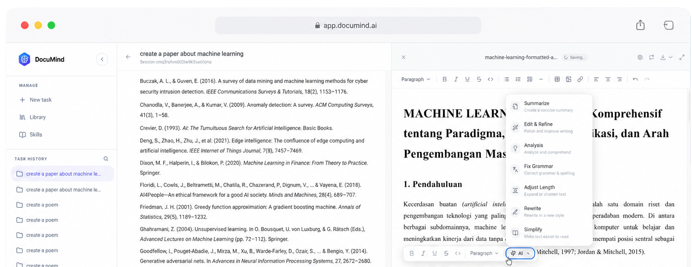Click Underline in the top editor toolbar
Screen dimensions: 692x267
[467, 79]
